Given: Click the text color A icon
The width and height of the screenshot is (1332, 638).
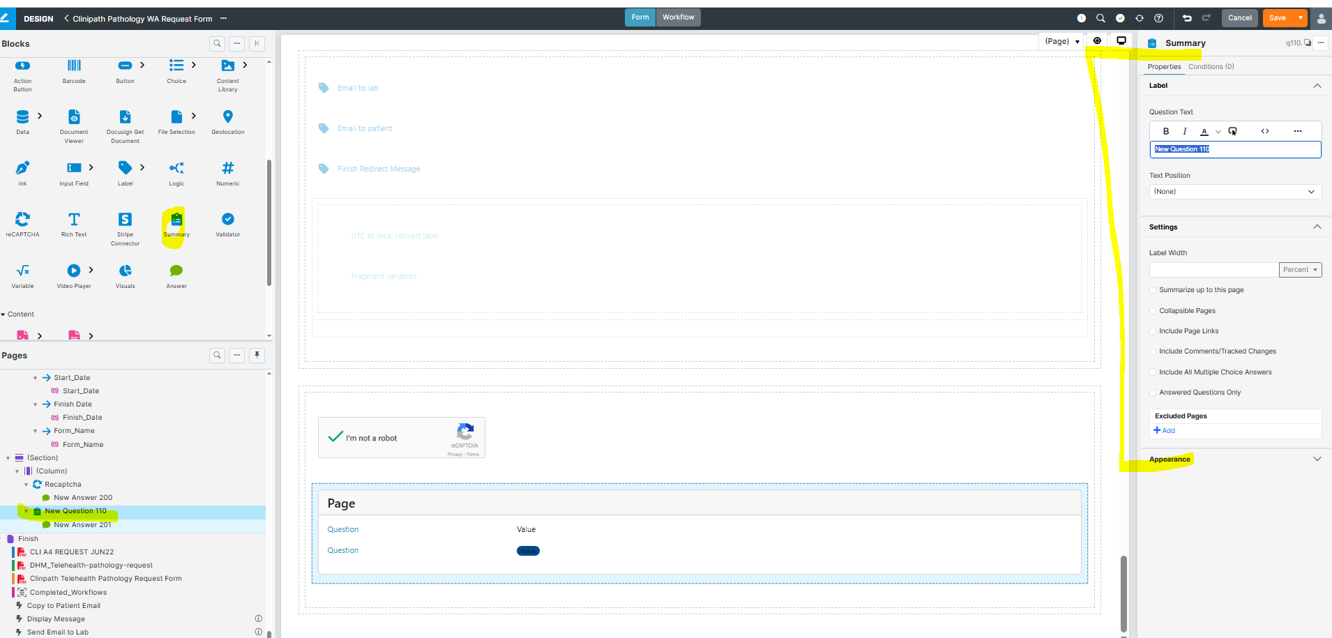Looking at the screenshot, I should coord(1204,131).
